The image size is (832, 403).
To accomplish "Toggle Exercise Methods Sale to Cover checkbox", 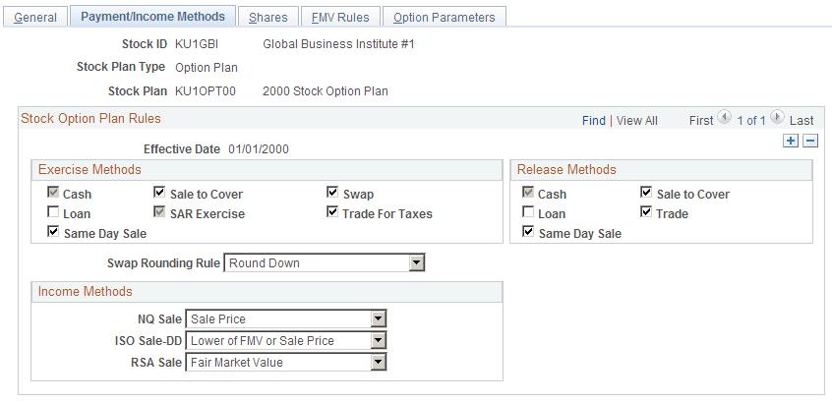I will point(159,192).
